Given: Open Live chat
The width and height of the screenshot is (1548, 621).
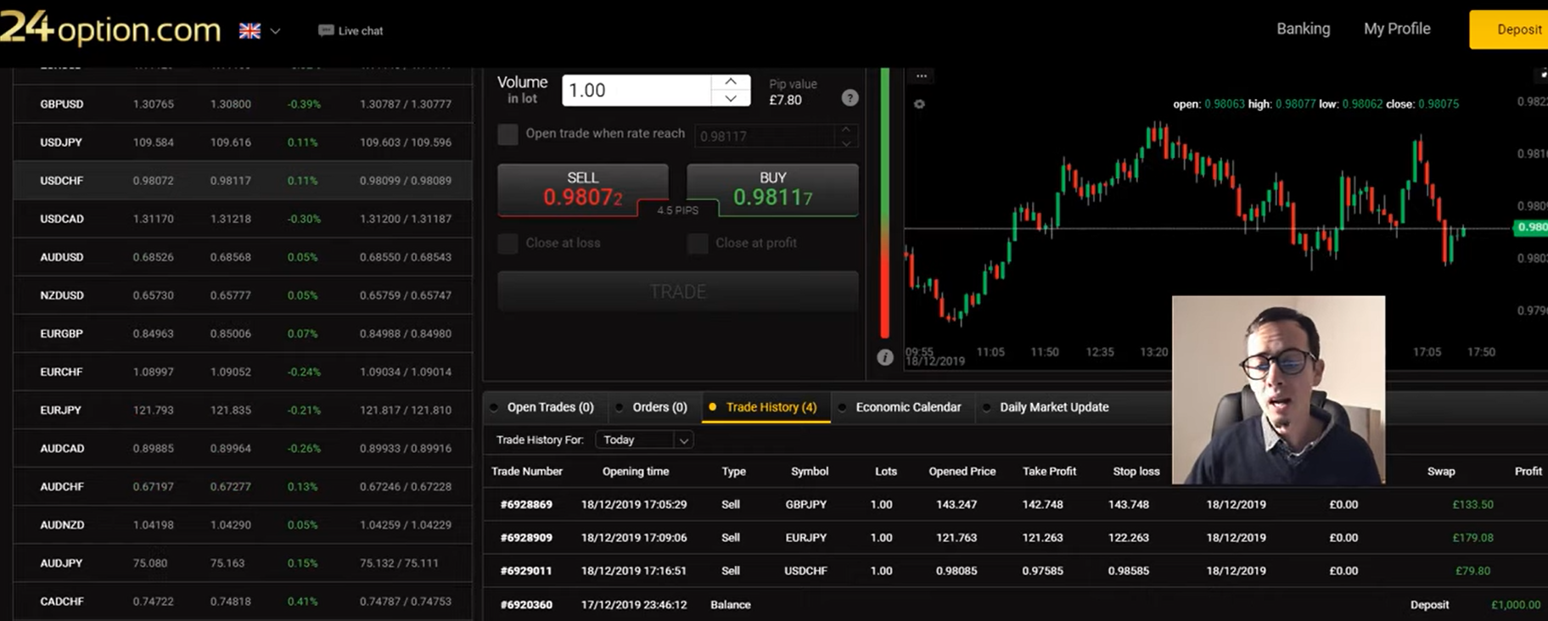Looking at the screenshot, I should 351,31.
